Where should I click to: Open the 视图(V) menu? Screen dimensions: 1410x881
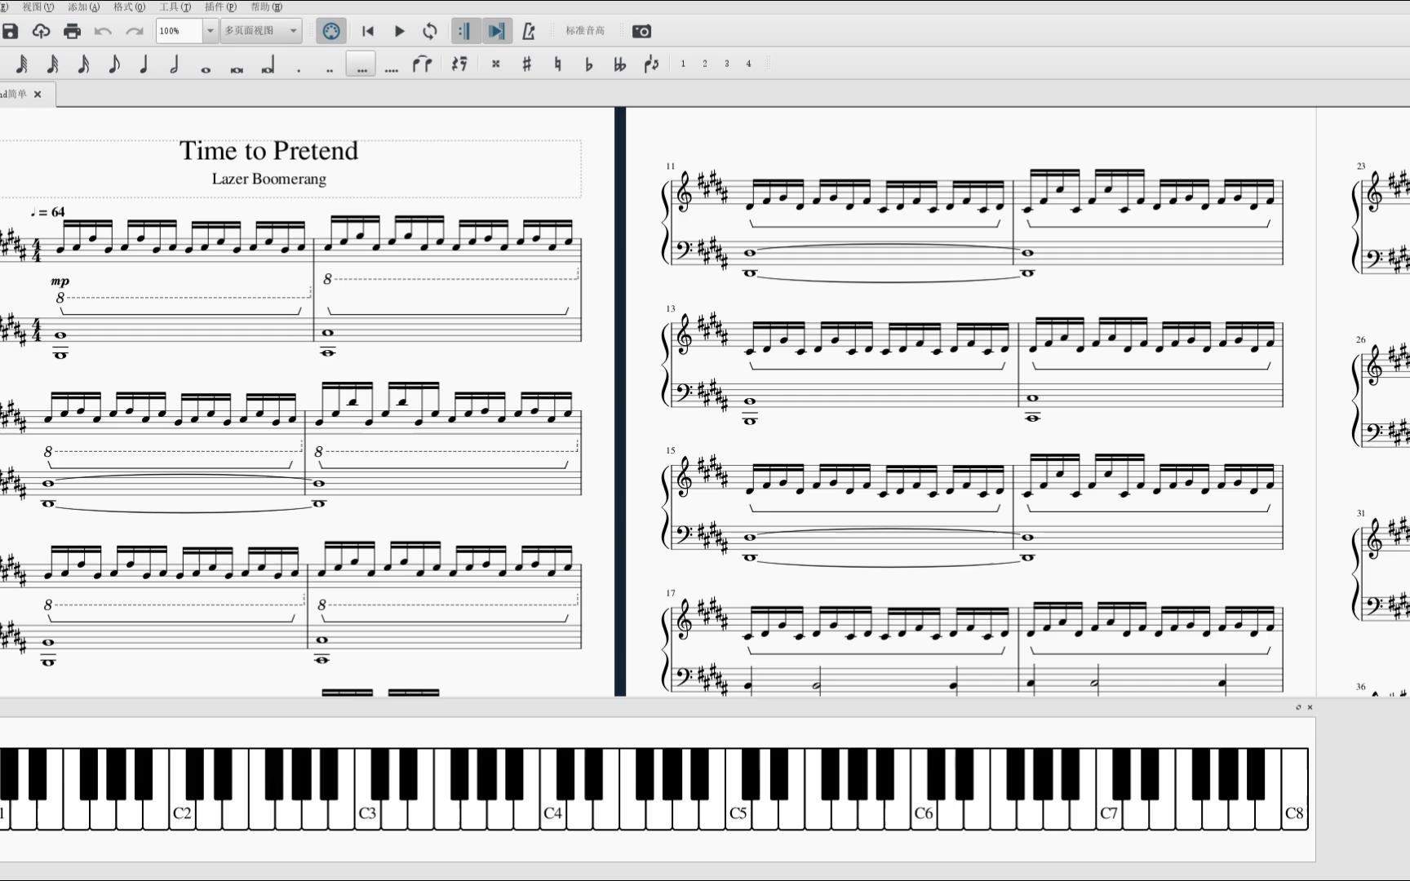[x=38, y=7]
